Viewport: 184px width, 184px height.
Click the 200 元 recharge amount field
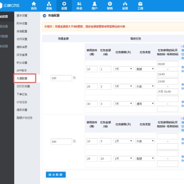click(x=61, y=142)
